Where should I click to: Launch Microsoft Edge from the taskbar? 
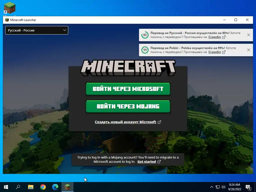(x=55, y=187)
